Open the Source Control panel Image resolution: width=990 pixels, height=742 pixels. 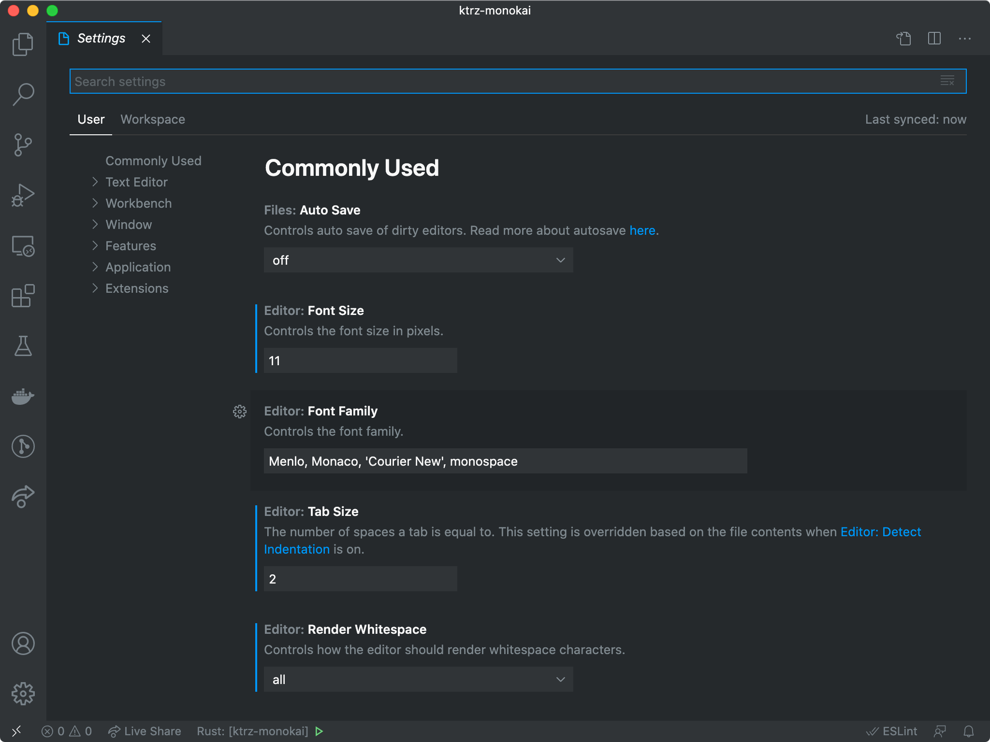(23, 145)
